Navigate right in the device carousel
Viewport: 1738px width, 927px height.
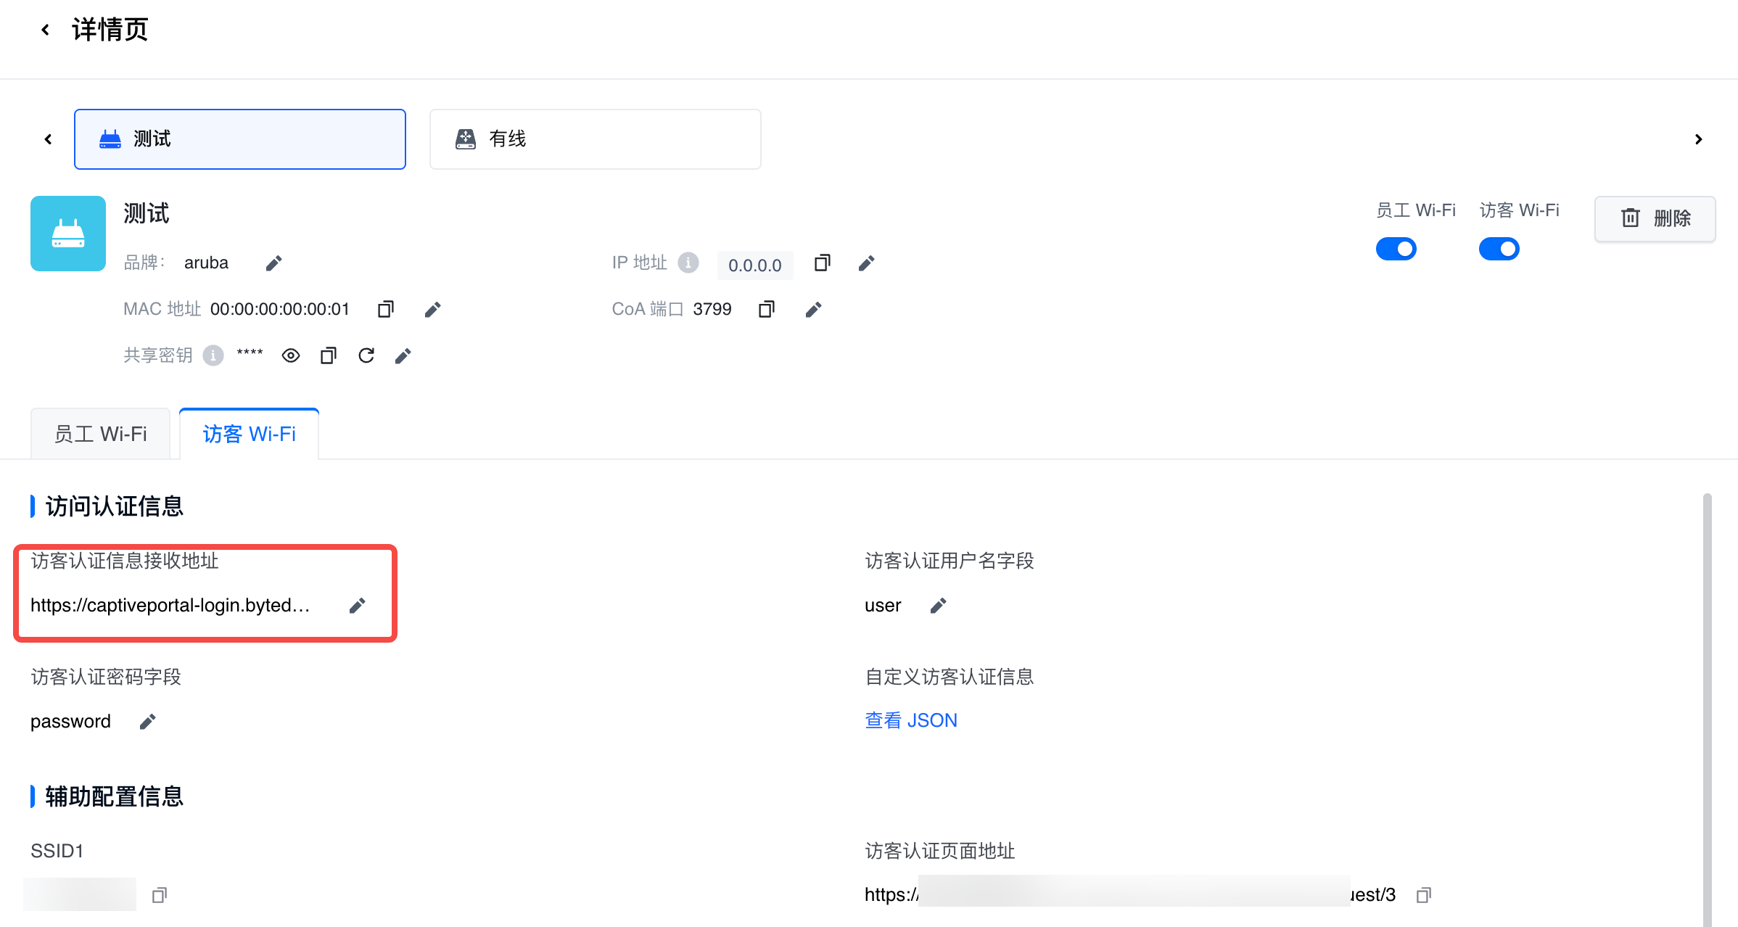click(1698, 139)
